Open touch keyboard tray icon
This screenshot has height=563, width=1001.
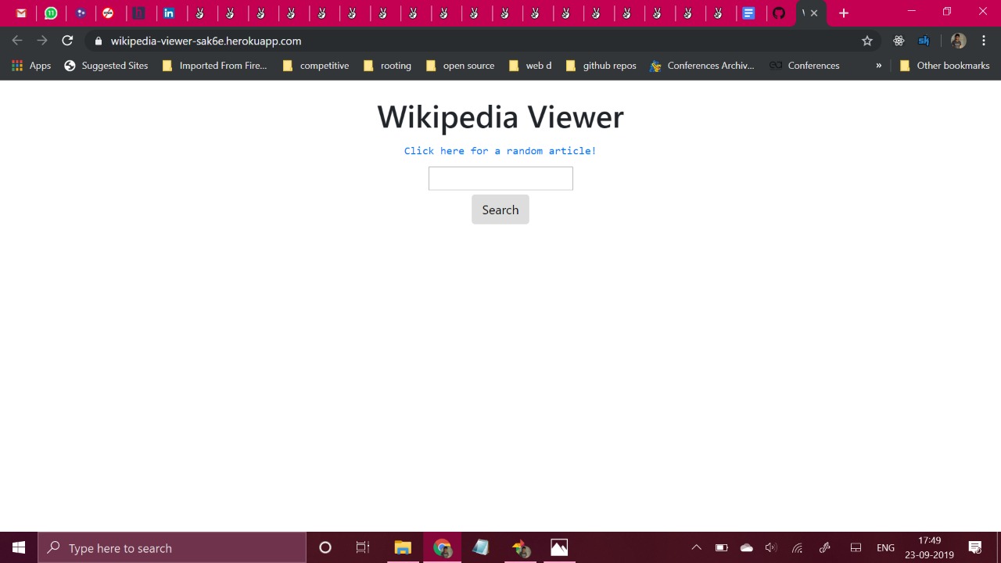(856, 548)
